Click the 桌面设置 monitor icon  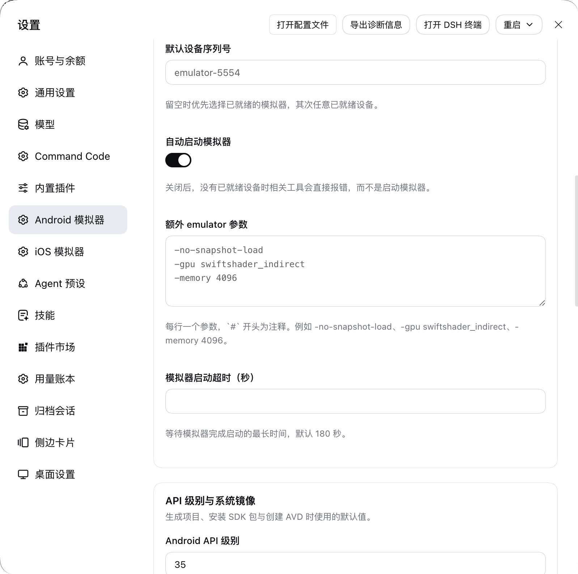click(x=23, y=475)
